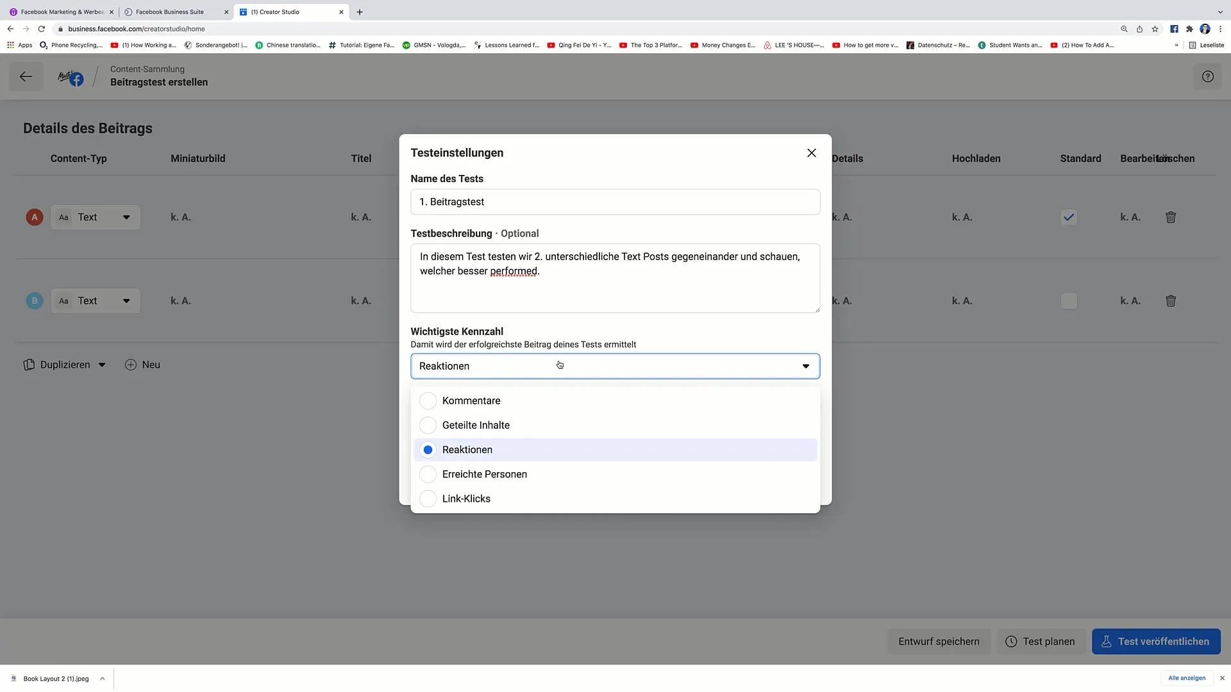This screenshot has height=692, width=1231.
Task: Select the Kommentare radio button option
Action: coord(427,400)
